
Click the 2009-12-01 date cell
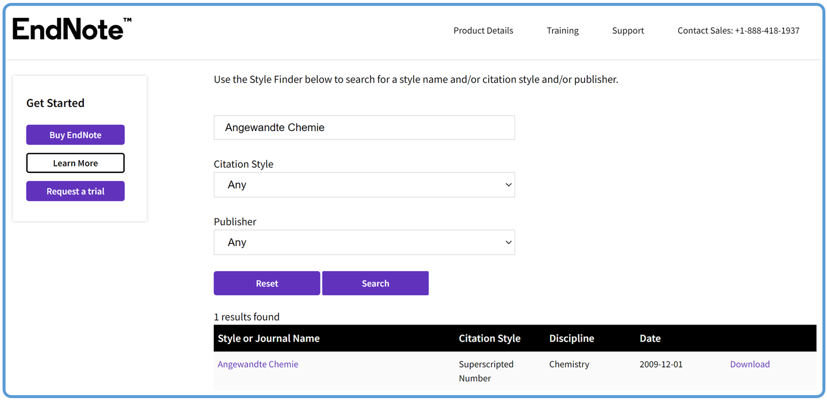point(661,364)
